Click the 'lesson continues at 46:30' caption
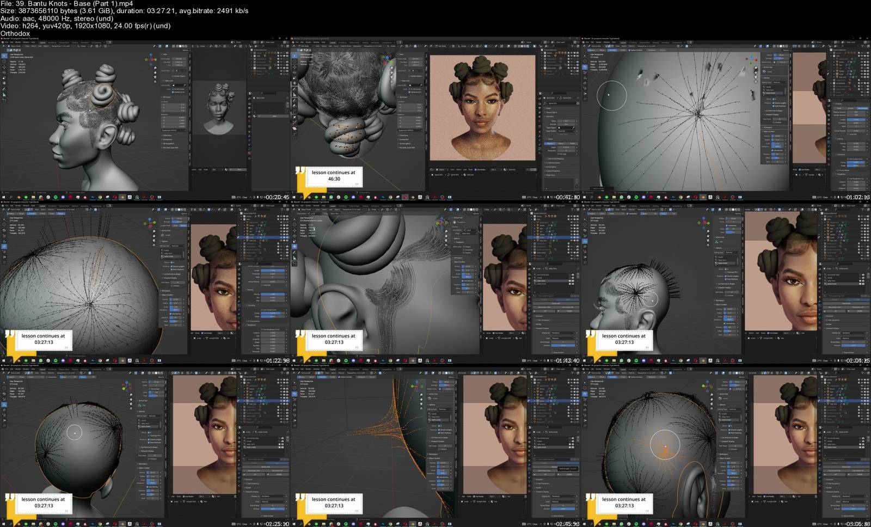Image resolution: width=871 pixels, height=527 pixels. pos(333,176)
